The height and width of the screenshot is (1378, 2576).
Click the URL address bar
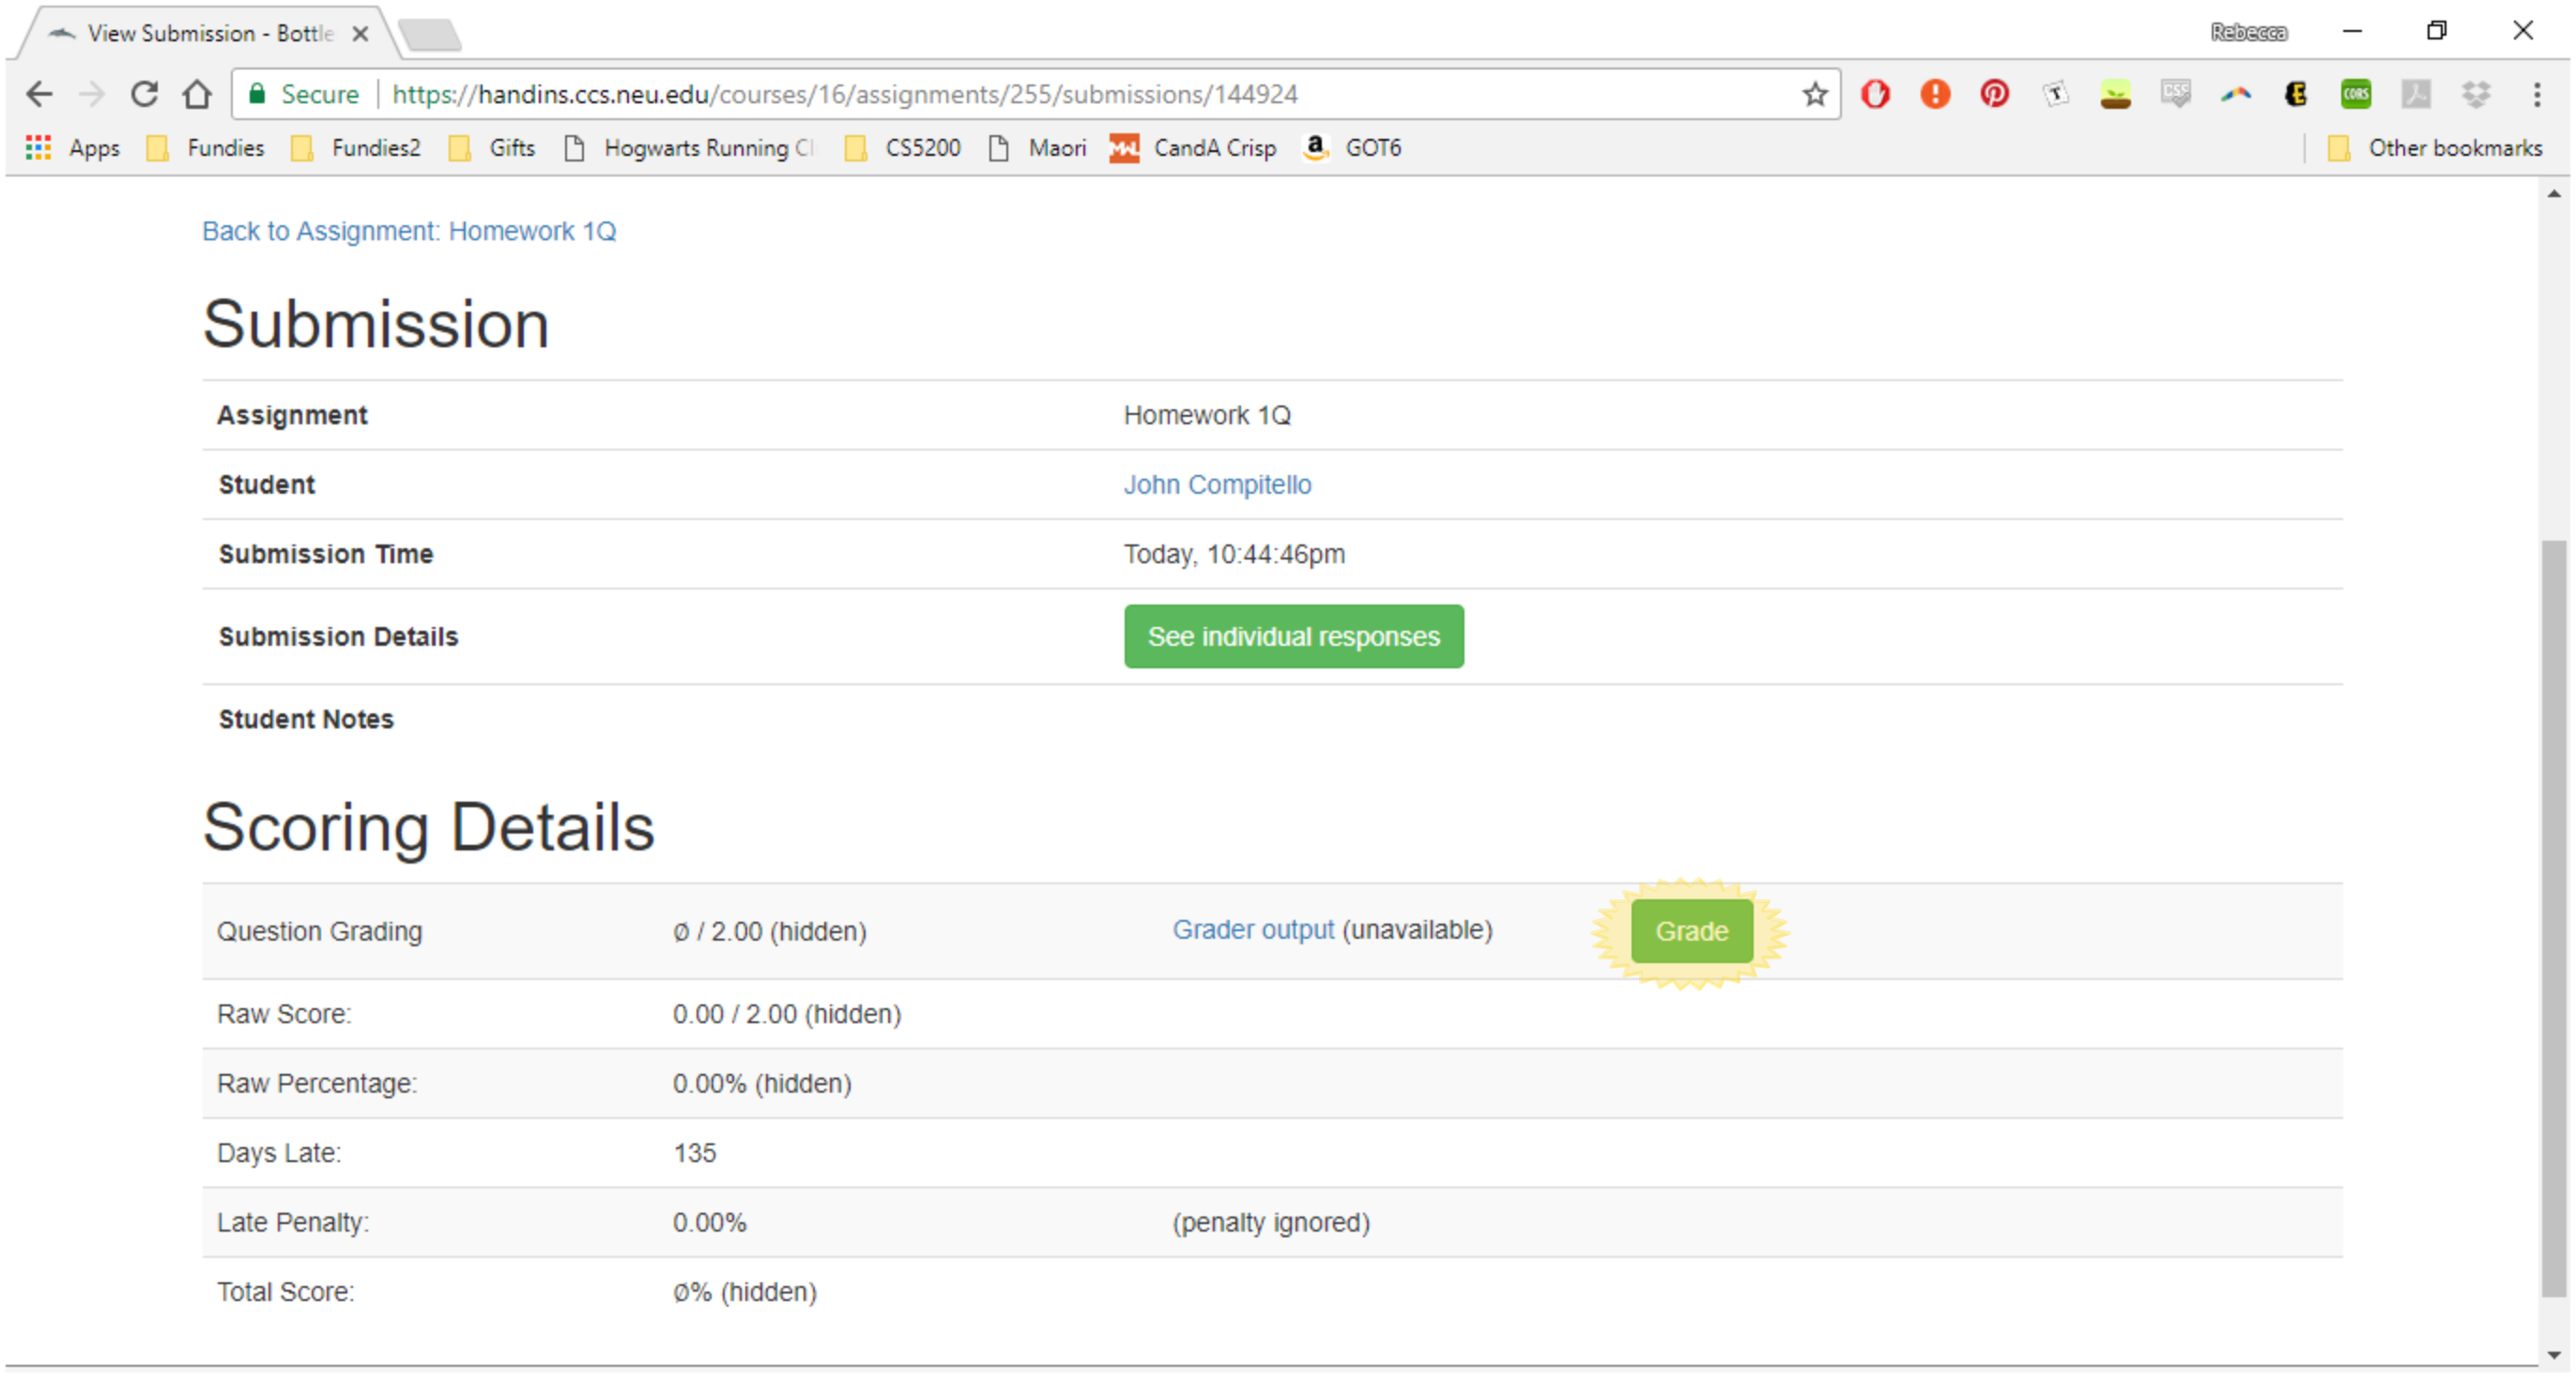[x=1000, y=94]
